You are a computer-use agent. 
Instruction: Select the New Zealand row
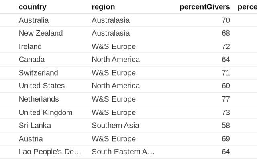tap(128, 33)
